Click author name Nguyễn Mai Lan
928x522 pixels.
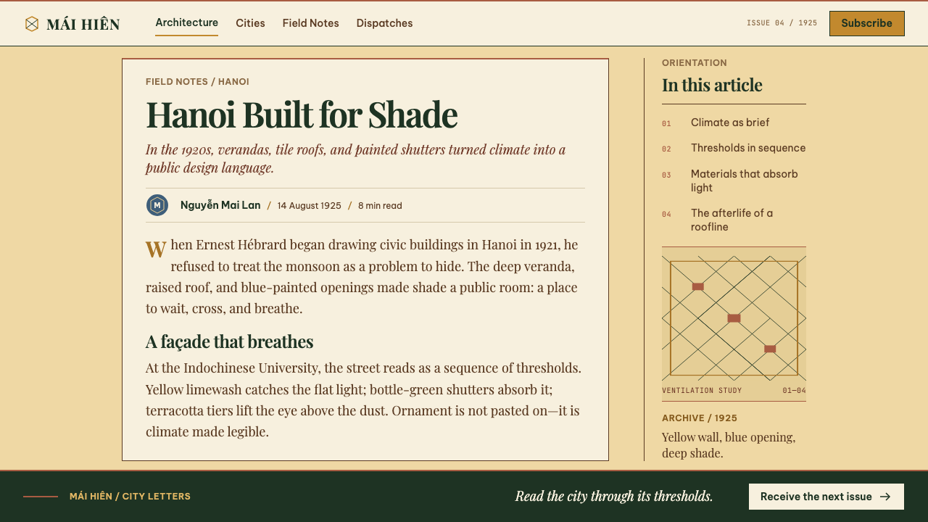(x=220, y=205)
